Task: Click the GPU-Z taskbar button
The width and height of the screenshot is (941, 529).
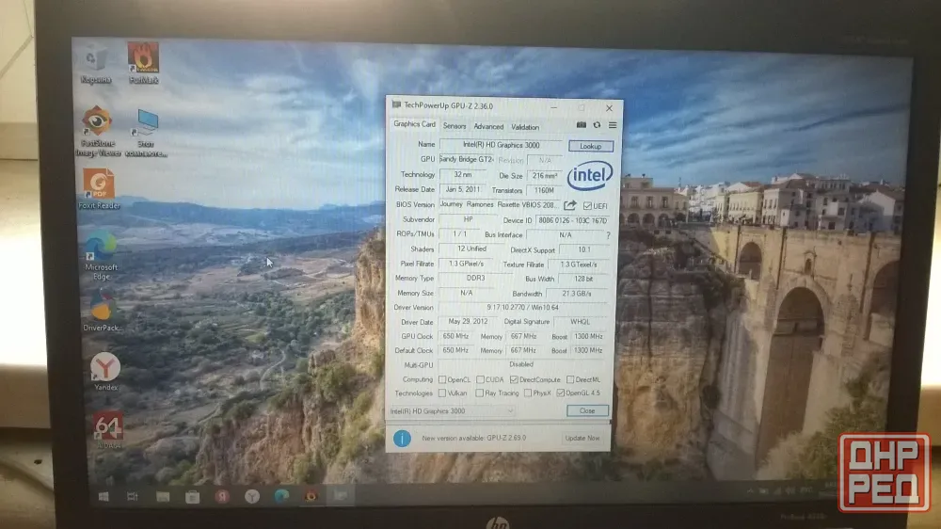Action: 341,495
